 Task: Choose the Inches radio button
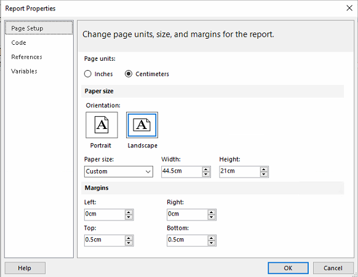click(88, 74)
